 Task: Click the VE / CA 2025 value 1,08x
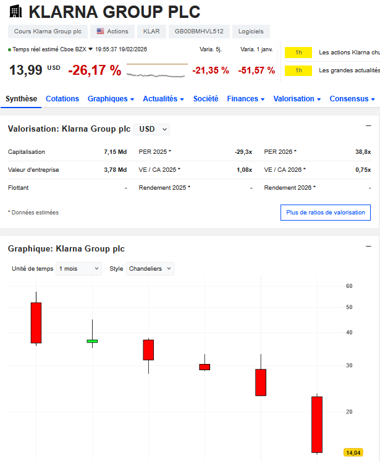coord(245,170)
